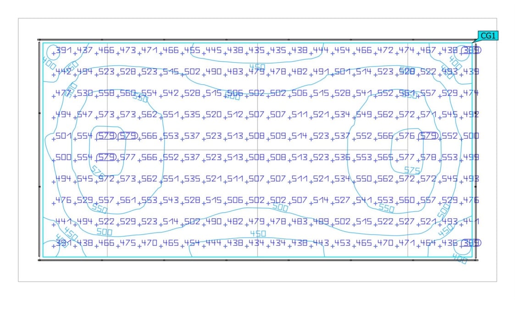Screen dimensions: 515x335
Task: Select the edge value "492"
Action: pyautogui.click(x=471, y=115)
